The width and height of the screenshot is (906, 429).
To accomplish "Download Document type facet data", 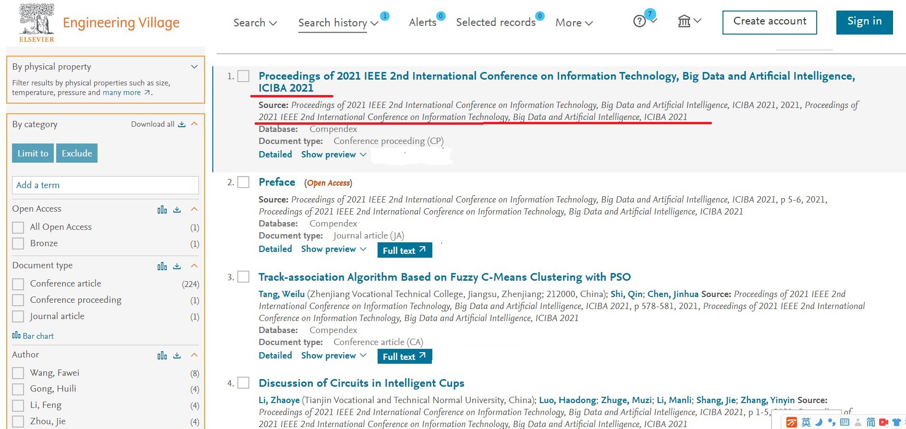I will 177,266.
